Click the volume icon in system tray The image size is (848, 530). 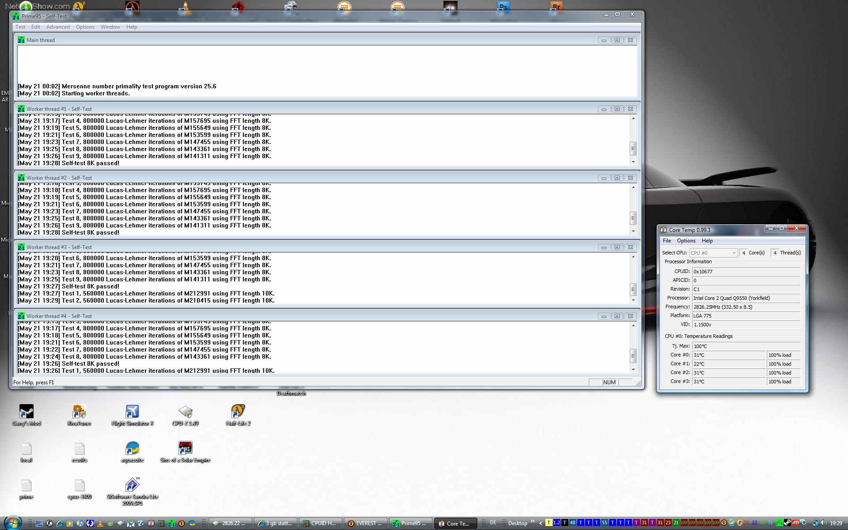[824, 523]
